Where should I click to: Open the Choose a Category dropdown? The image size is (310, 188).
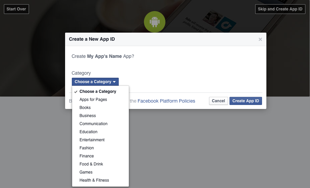pos(95,82)
